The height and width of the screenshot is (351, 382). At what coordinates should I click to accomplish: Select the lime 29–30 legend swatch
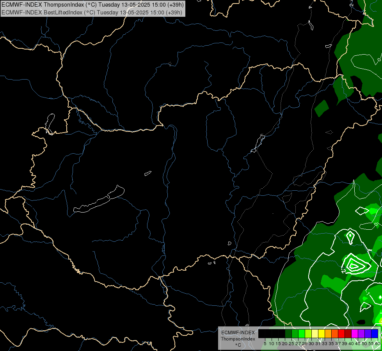point(308,333)
